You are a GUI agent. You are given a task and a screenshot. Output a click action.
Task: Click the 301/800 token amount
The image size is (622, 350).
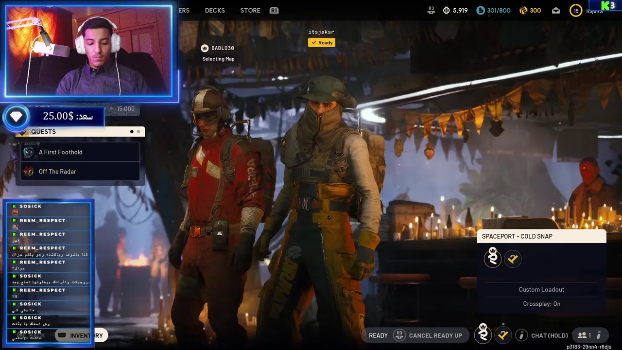[499, 10]
